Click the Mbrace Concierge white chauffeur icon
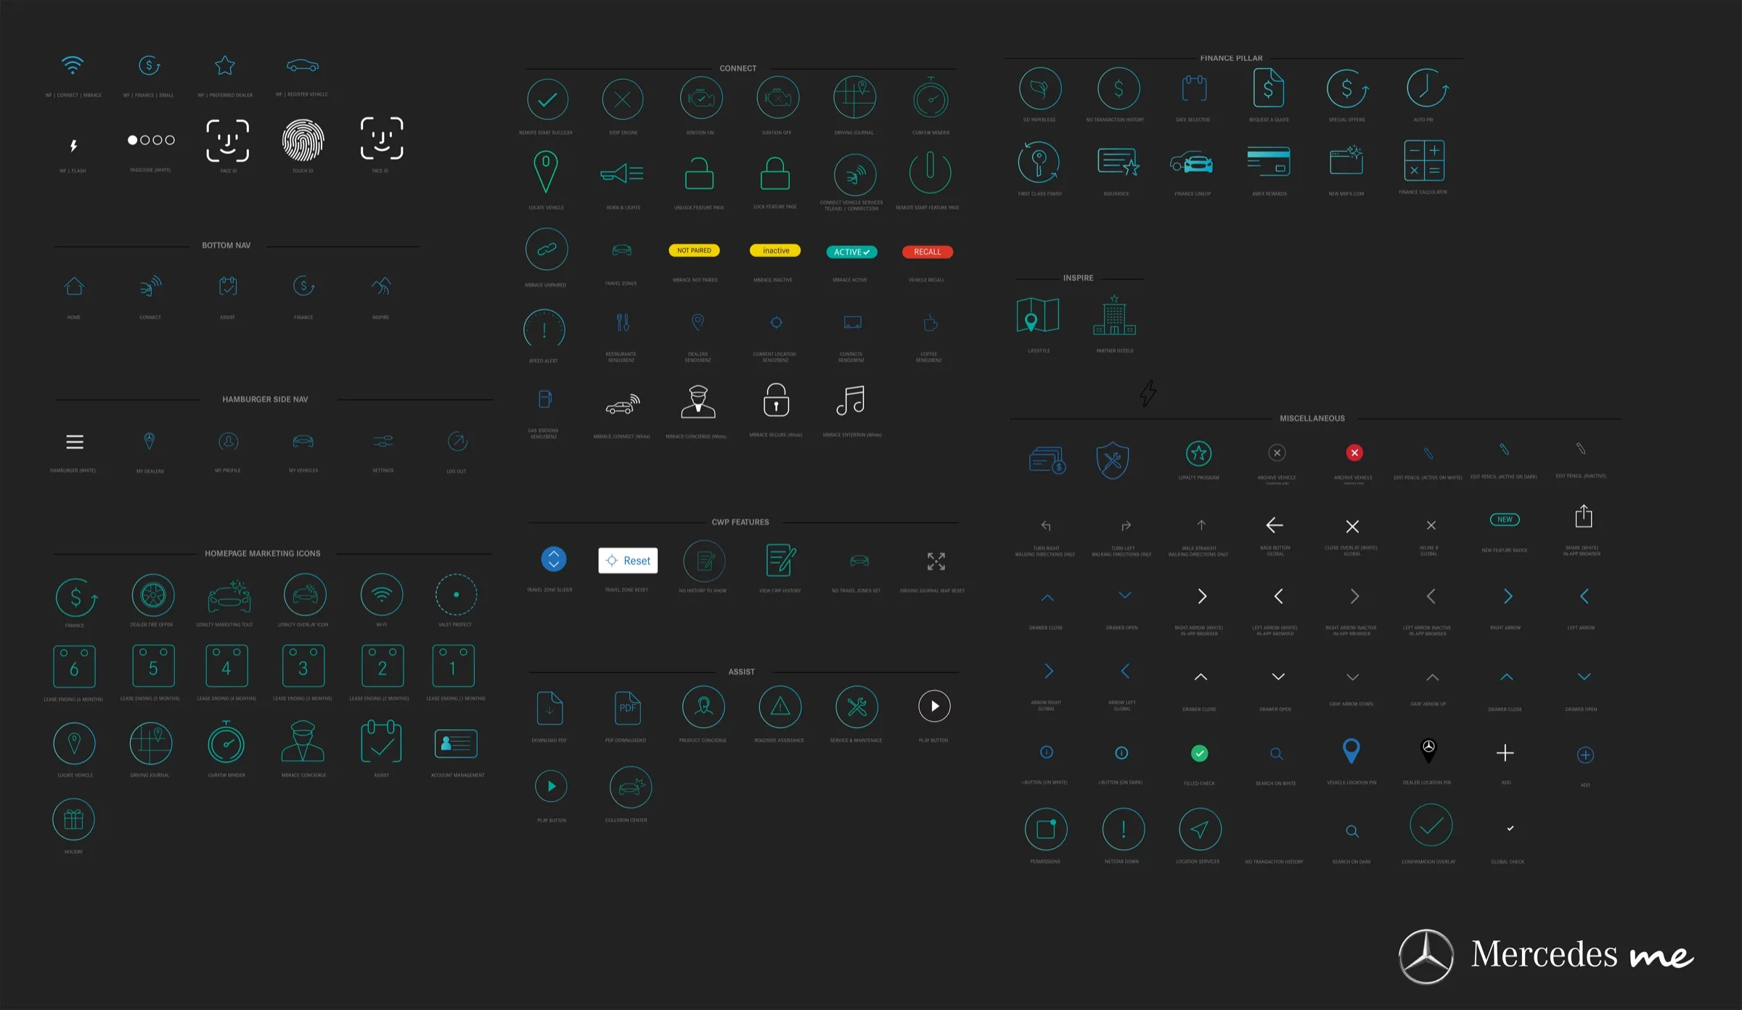1742x1010 pixels. pyautogui.click(x=698, y=401)
